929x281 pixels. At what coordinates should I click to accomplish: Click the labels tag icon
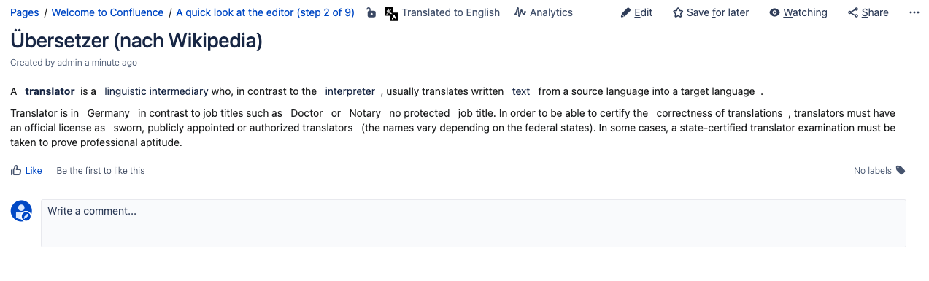tap(901, 170)
